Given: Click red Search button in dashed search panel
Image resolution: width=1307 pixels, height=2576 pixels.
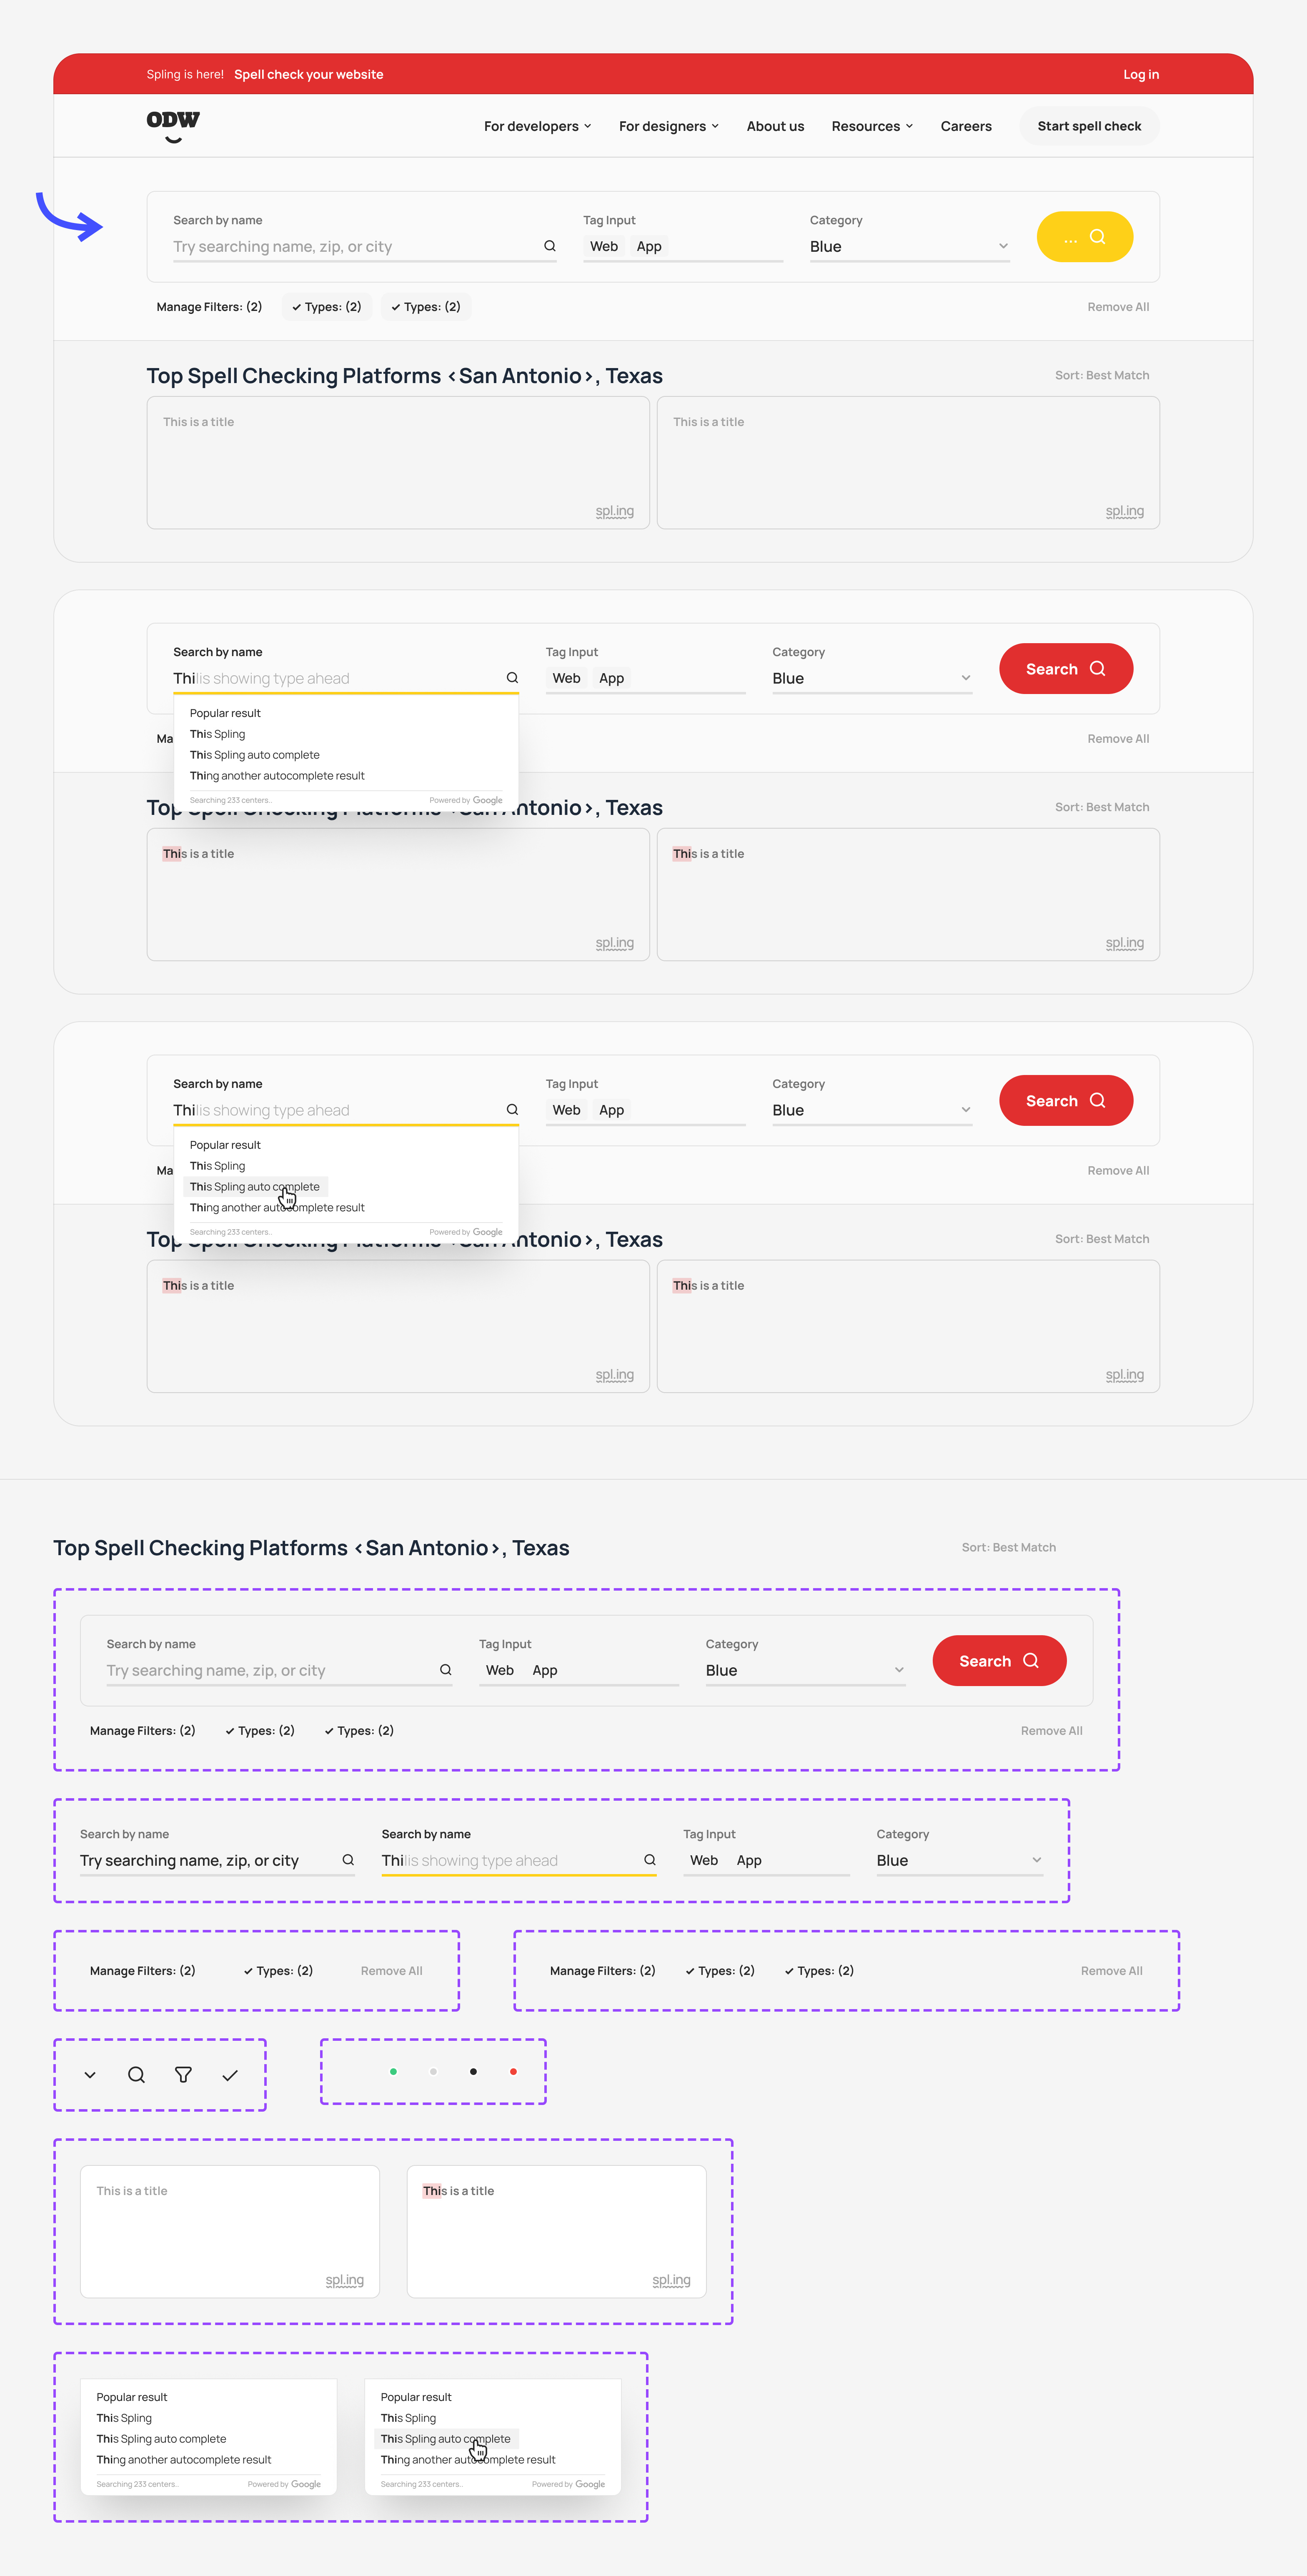Looking at the screenshot, I should point(999,1661).
